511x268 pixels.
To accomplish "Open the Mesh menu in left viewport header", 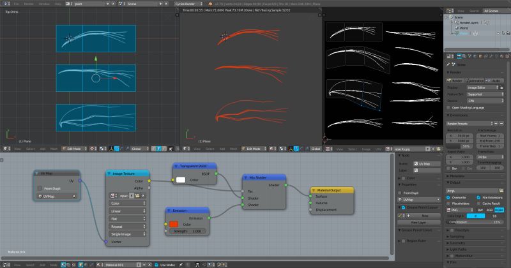I will [x=54, y=149].
